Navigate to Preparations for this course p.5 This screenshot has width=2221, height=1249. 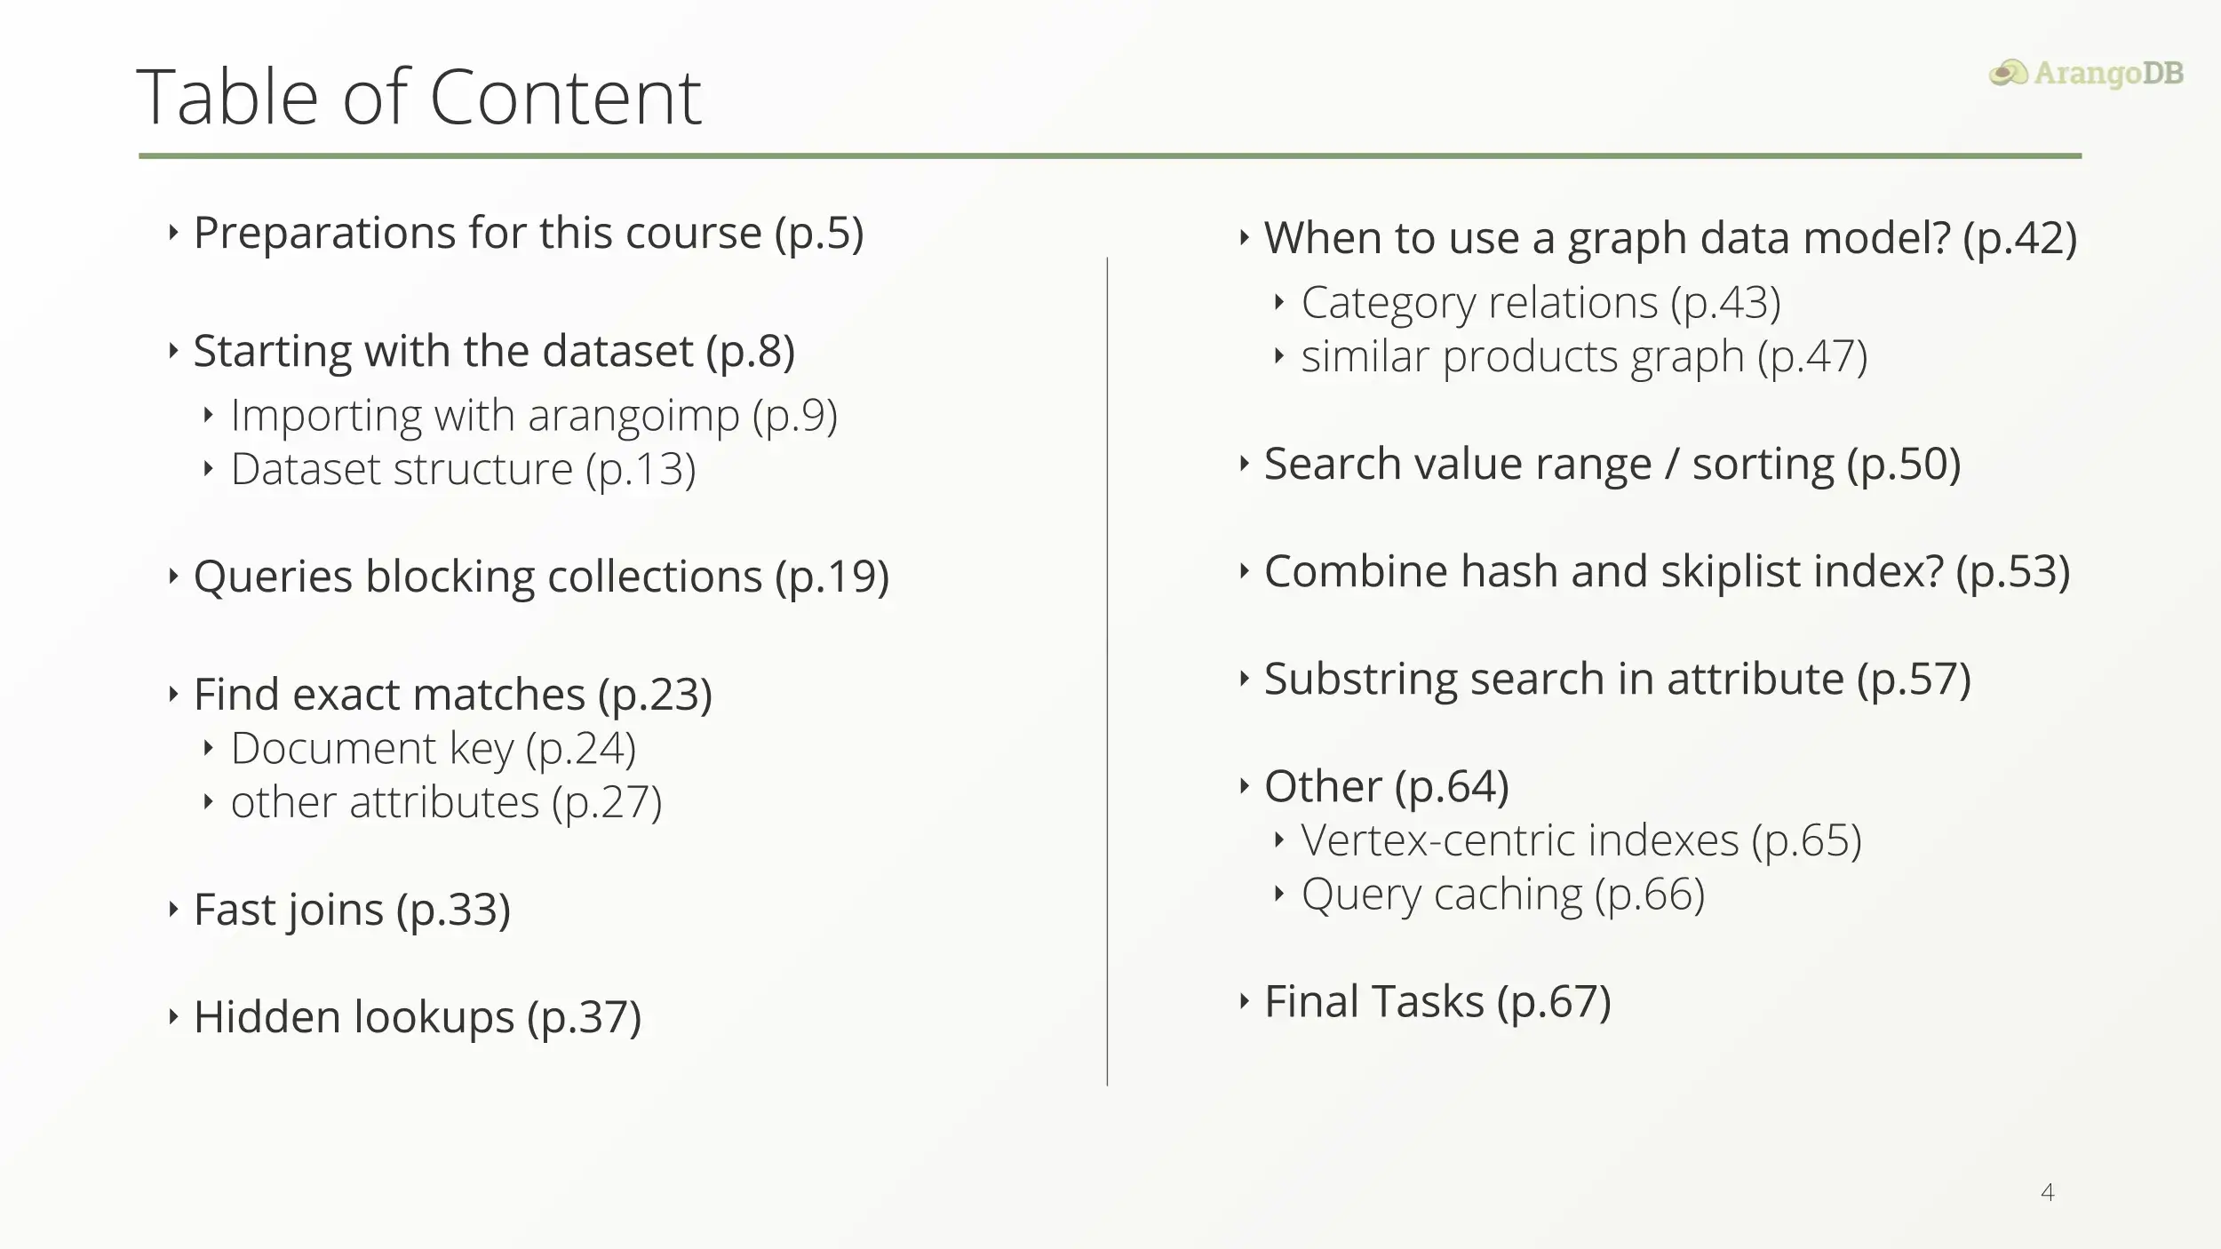coord(528,232)
